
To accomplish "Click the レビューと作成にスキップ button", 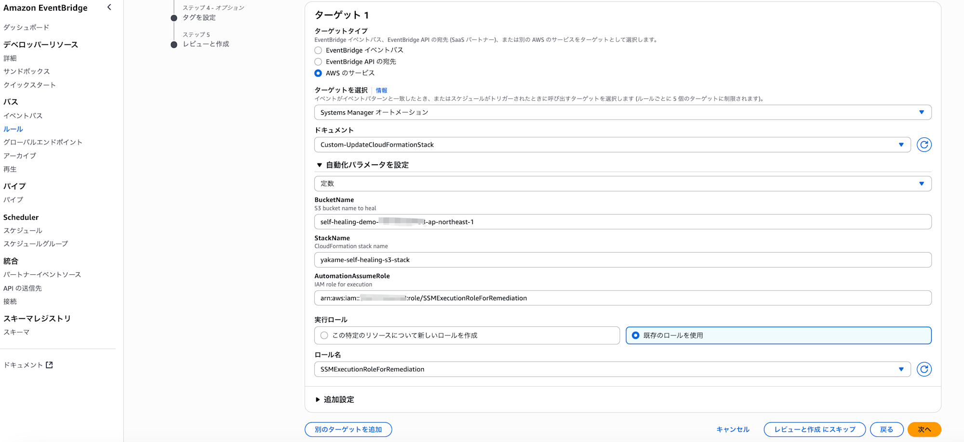I will (x=815, y=429).
